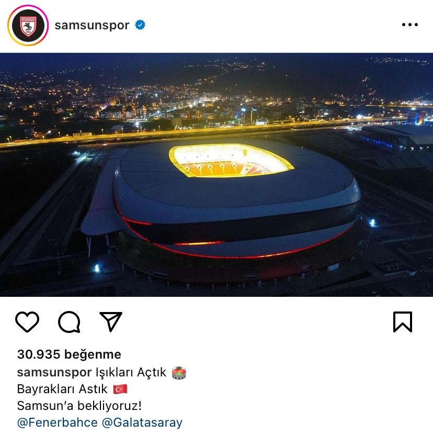The image size is (433, 434).
Task: Click the Turkish flag emoji
Action: [x=120, y=389]
